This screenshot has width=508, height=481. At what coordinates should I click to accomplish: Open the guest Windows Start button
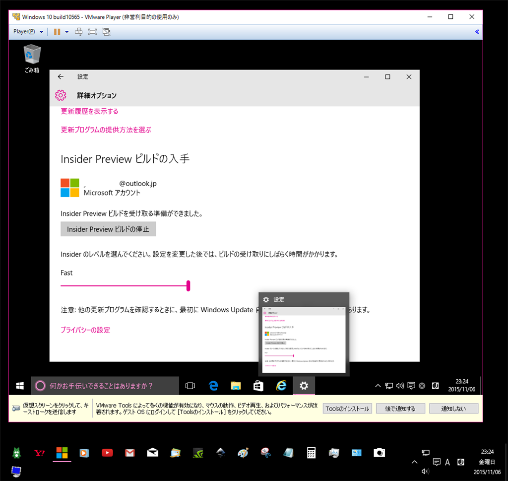point(20,386)
